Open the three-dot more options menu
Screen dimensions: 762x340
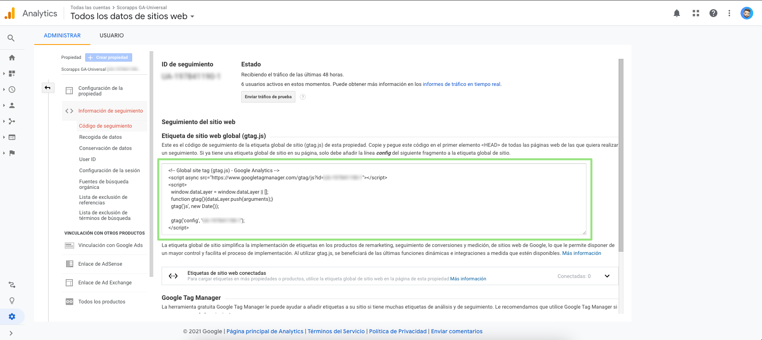click(x=729, y=13)
